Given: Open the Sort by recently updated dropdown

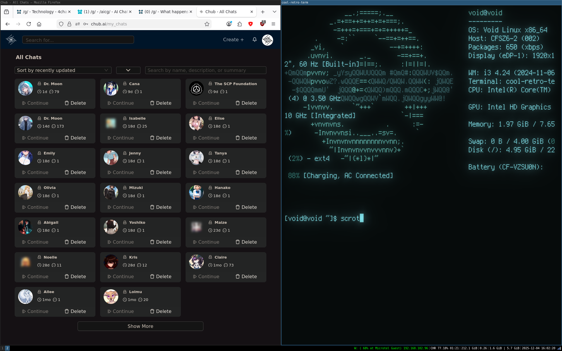Looking at the screenshot, I should pos(63,70).
